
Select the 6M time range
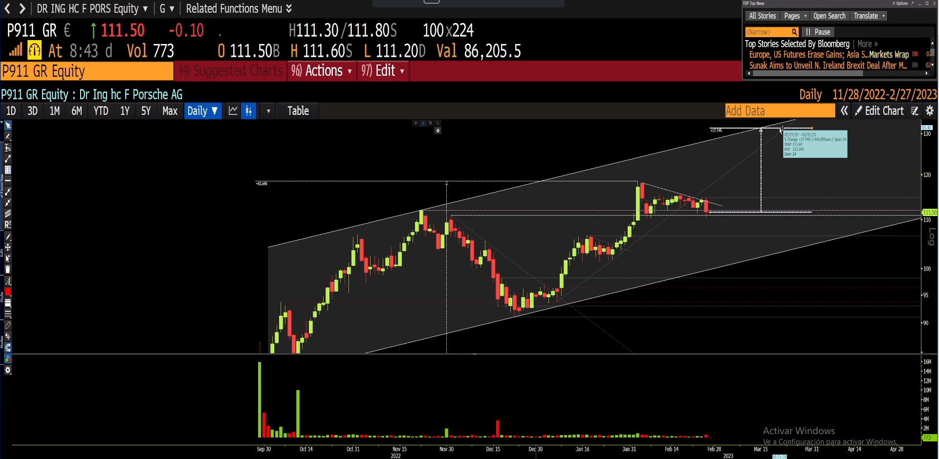77,111
